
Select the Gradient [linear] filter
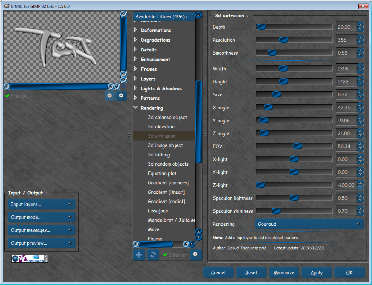coord(166,192)
